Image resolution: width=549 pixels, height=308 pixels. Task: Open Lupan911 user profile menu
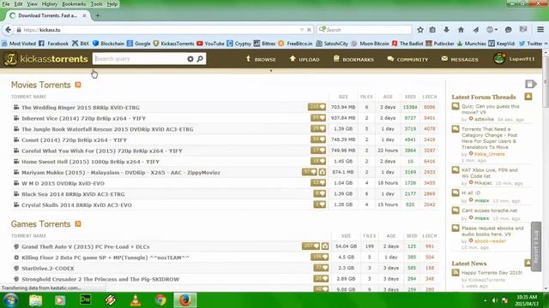pyautogui.click(x=515, y=59)
